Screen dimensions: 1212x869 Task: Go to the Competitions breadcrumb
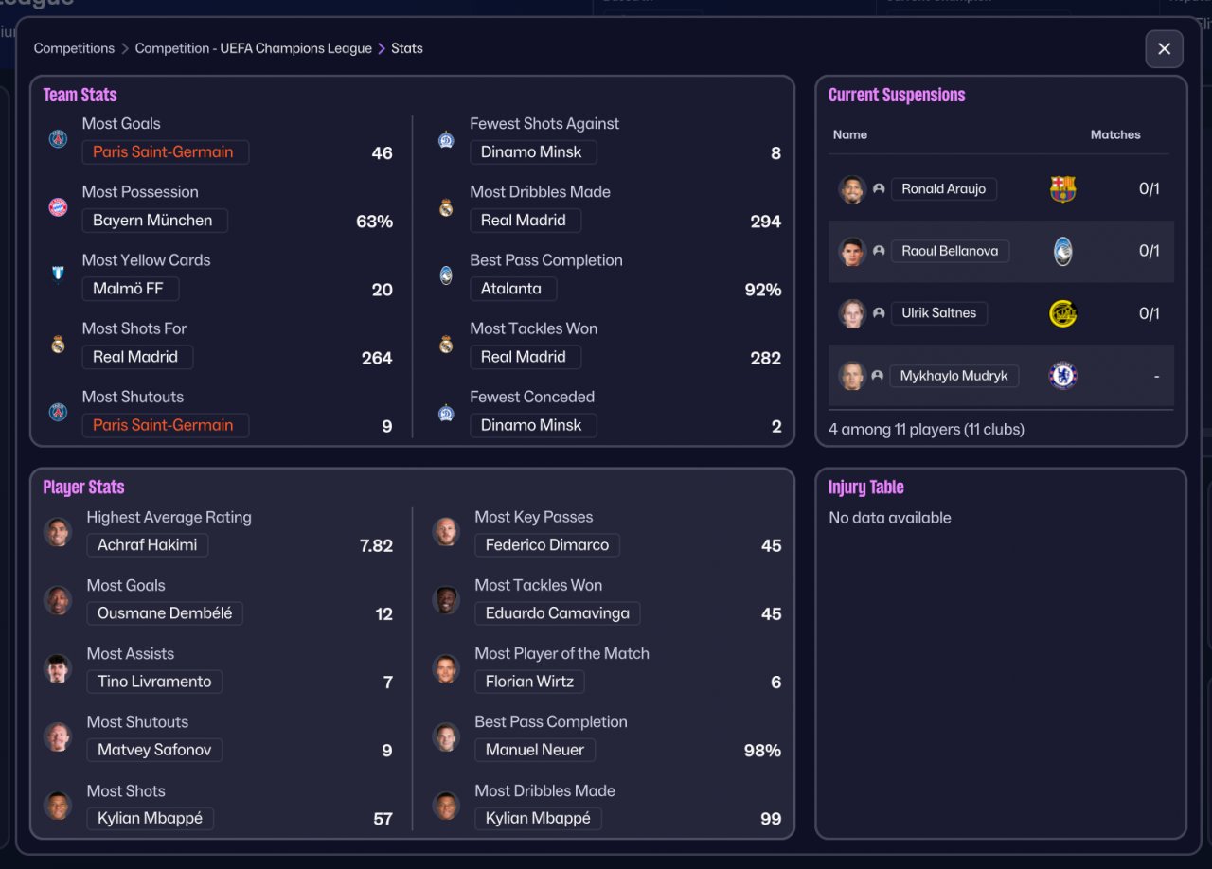click(x=74, y=48)
